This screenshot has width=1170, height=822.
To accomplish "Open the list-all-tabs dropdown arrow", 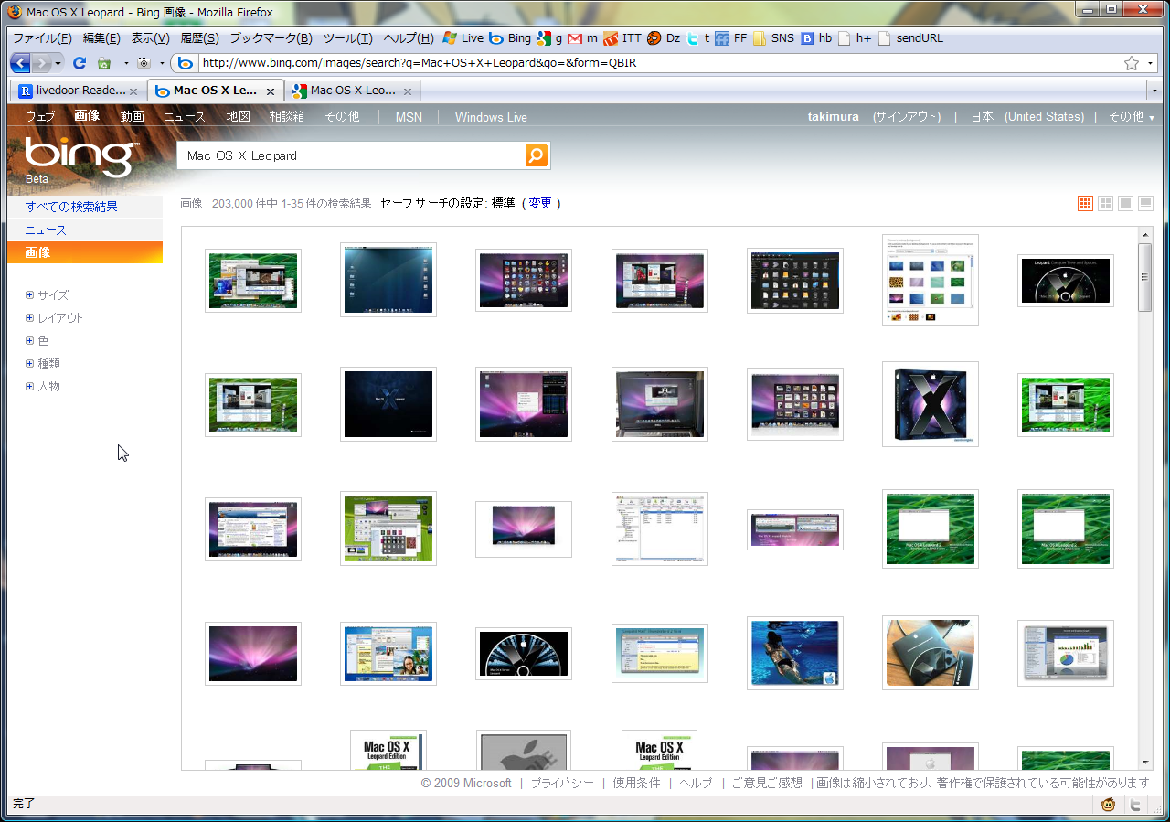I will [x=1154, y=91].
